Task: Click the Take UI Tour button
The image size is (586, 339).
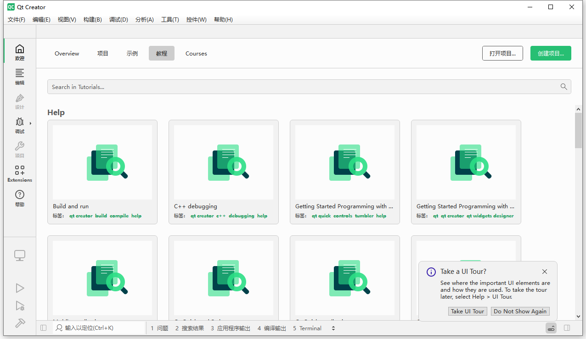Action: coord(468,311)
